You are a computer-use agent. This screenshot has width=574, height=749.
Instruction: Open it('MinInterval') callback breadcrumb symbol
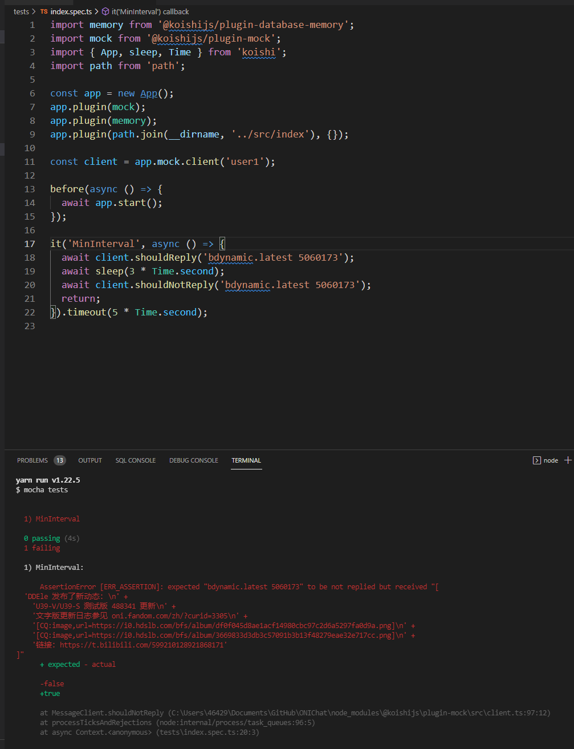point(150,11)
